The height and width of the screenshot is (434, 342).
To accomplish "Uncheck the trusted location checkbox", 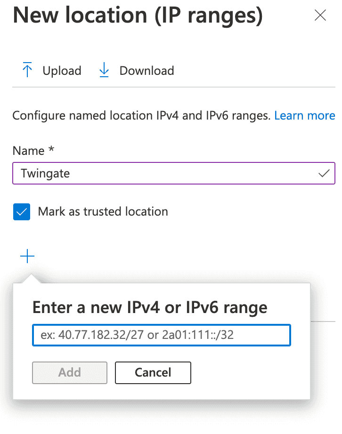I will click(x=22, y=212).
